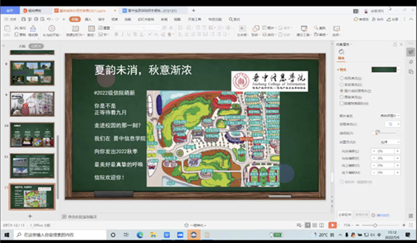
Task: Switch to the Animation ribbon tab
Action: (x=128, y=19)
